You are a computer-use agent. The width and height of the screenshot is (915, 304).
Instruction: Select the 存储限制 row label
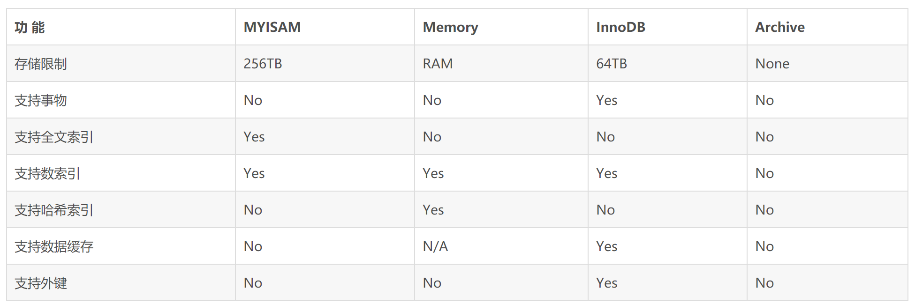tap(41, 64)
